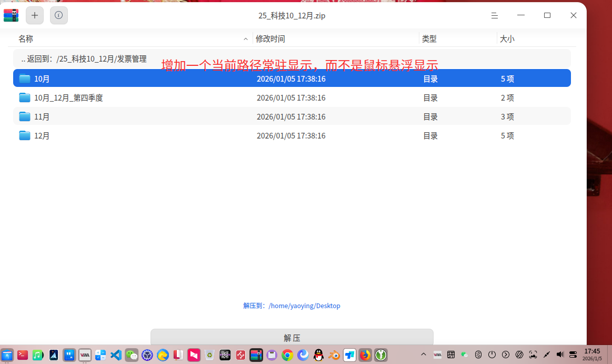612x364 pixels.
Task: Open the archive manager icon in the dock
Action: (256, 355)
